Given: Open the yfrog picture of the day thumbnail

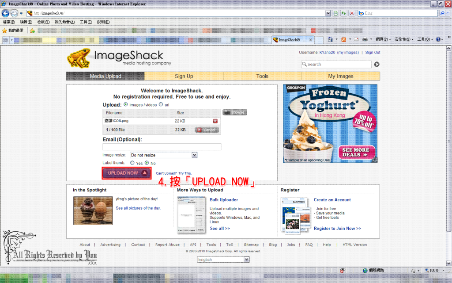Looking at the screenshot, I should tap(93, 210).
